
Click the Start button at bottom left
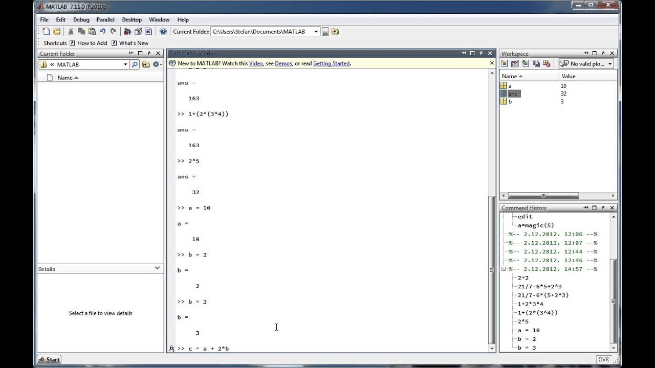click(x=49, y=359)
